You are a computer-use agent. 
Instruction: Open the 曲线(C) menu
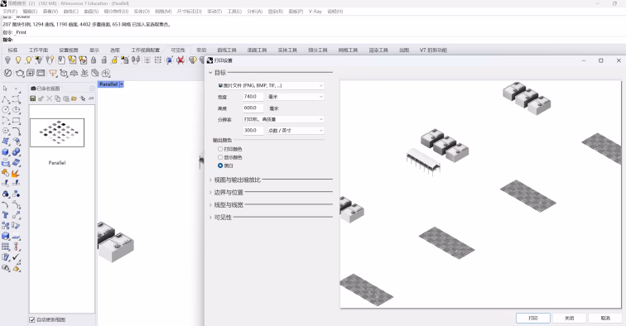click(71, 12)
